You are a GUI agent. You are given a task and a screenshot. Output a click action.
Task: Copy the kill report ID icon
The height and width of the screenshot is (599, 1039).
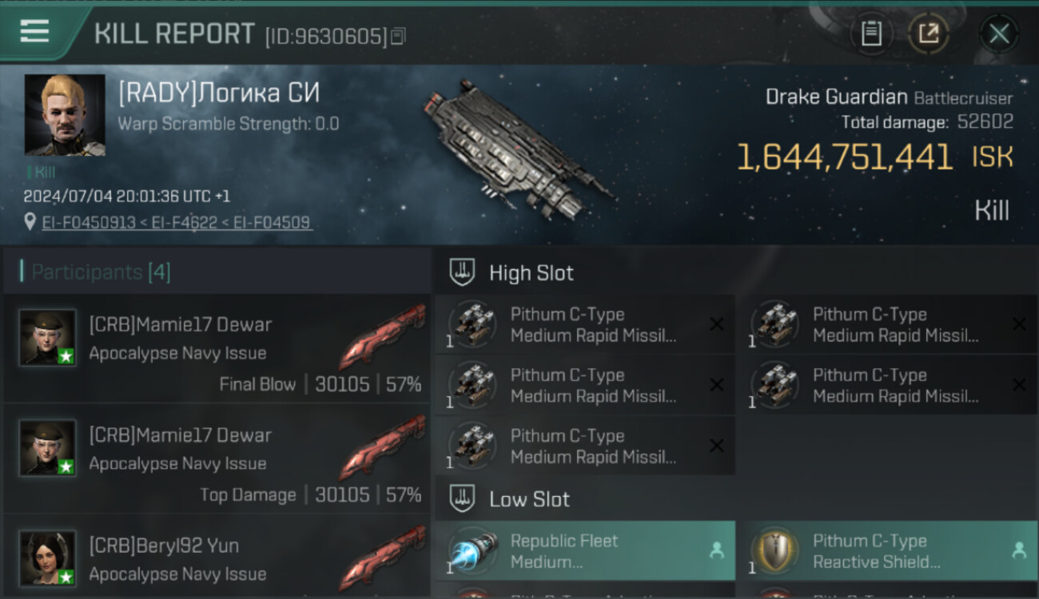pyautogui.click(x=398, y=36)
